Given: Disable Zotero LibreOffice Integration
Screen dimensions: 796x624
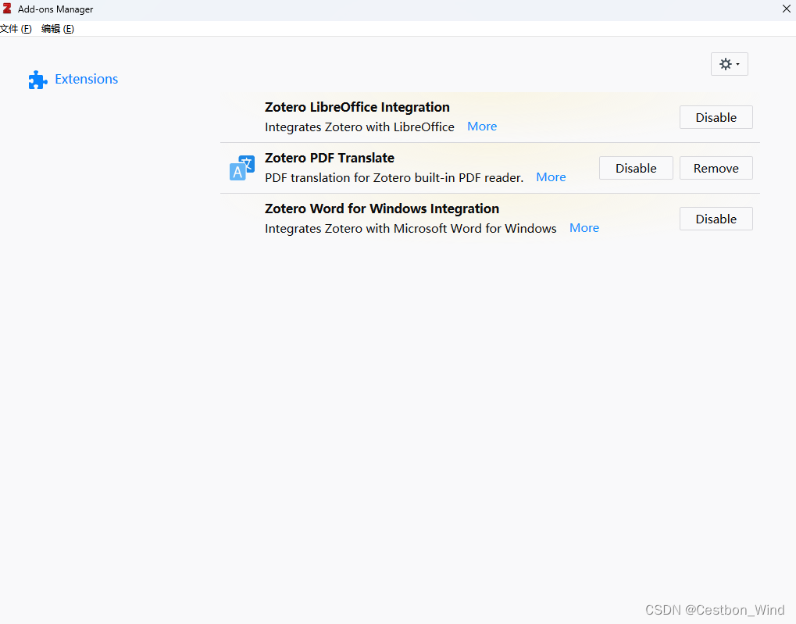Looking at the screenshot, I should (x=716, y=117).
